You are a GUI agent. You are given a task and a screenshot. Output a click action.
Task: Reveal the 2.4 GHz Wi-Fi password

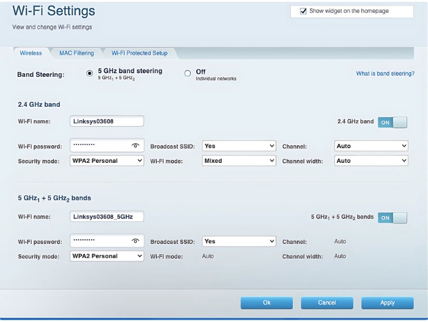tap(135, 146)
